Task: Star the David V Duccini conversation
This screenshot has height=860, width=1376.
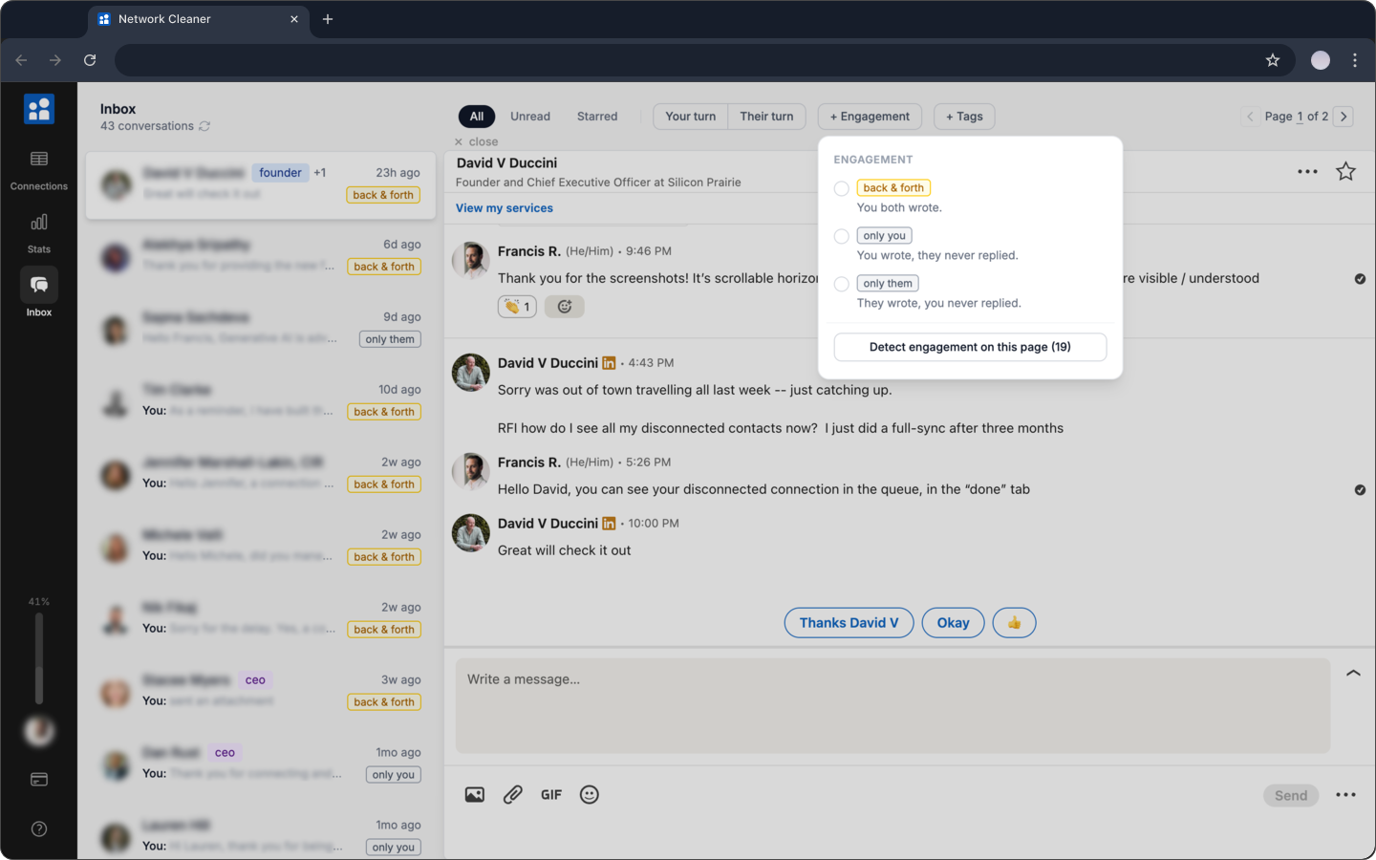Action: tap(1345, 172)
